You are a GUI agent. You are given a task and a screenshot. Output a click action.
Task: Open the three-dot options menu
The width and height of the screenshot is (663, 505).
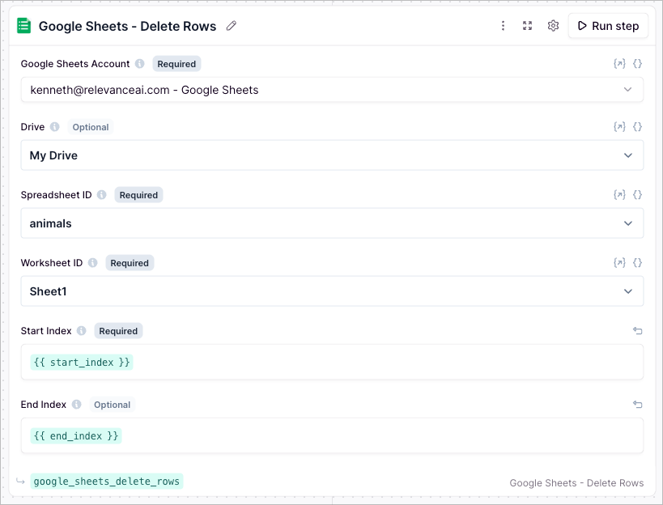pyautogui.click(x=503, y=25)
